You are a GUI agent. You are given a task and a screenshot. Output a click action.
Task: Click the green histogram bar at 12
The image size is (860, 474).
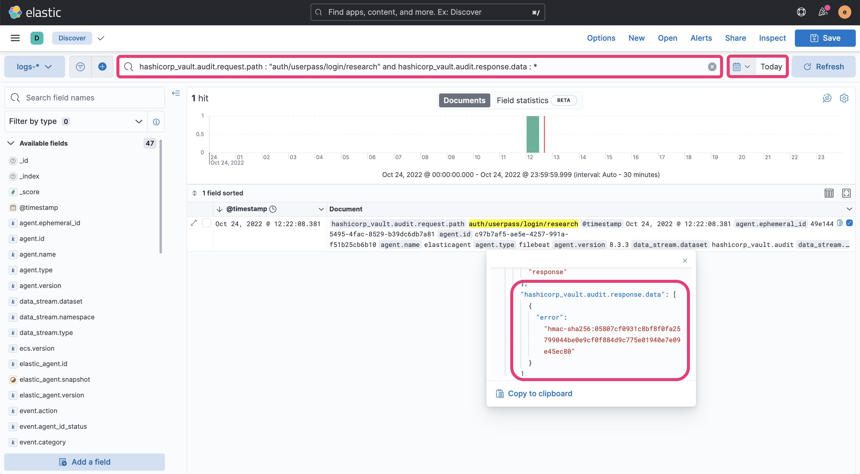[x=533, y=134]
